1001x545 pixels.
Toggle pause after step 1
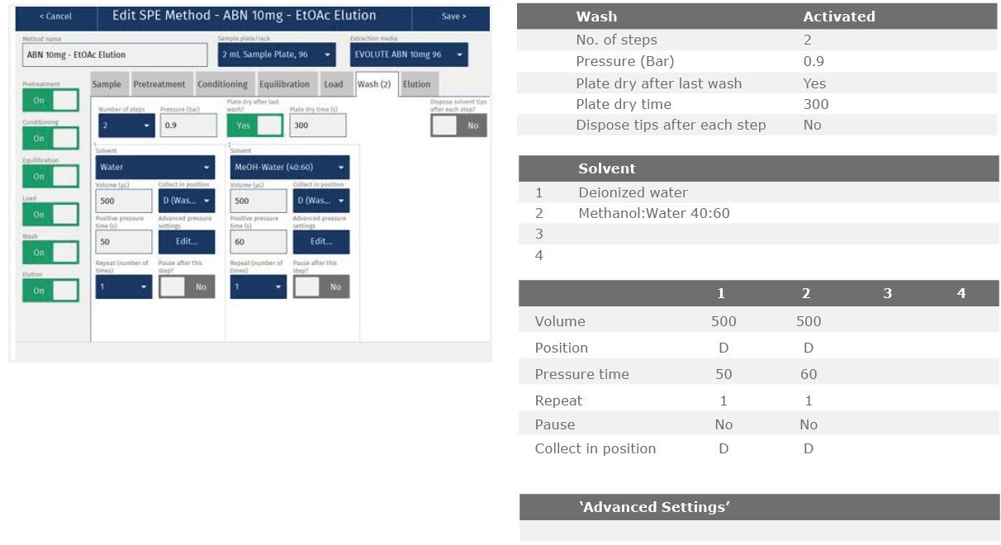point(187,287)
